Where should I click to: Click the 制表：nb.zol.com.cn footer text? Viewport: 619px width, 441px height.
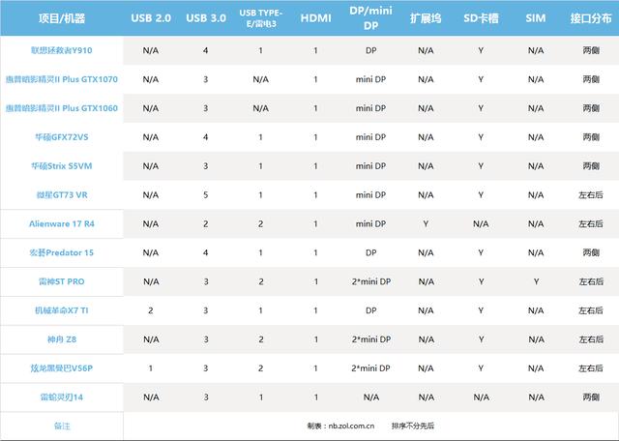(x=340, y=426)
